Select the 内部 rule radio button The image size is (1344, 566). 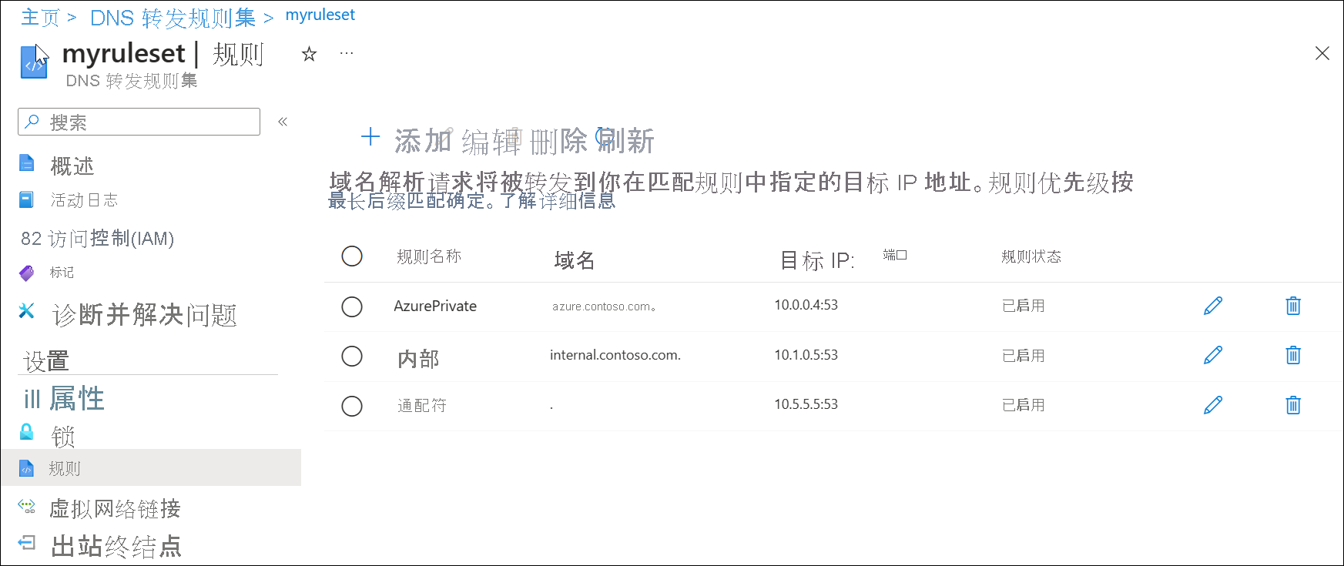tap(352, 357)
